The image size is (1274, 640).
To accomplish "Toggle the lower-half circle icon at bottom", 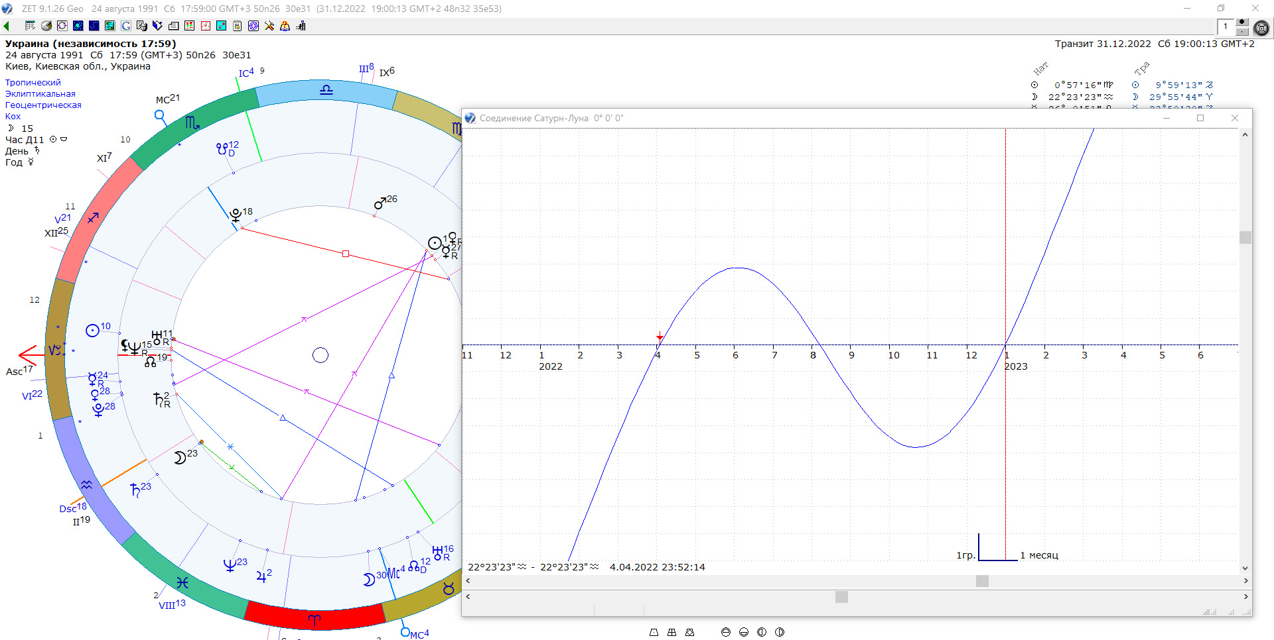I will coord(743,632).
